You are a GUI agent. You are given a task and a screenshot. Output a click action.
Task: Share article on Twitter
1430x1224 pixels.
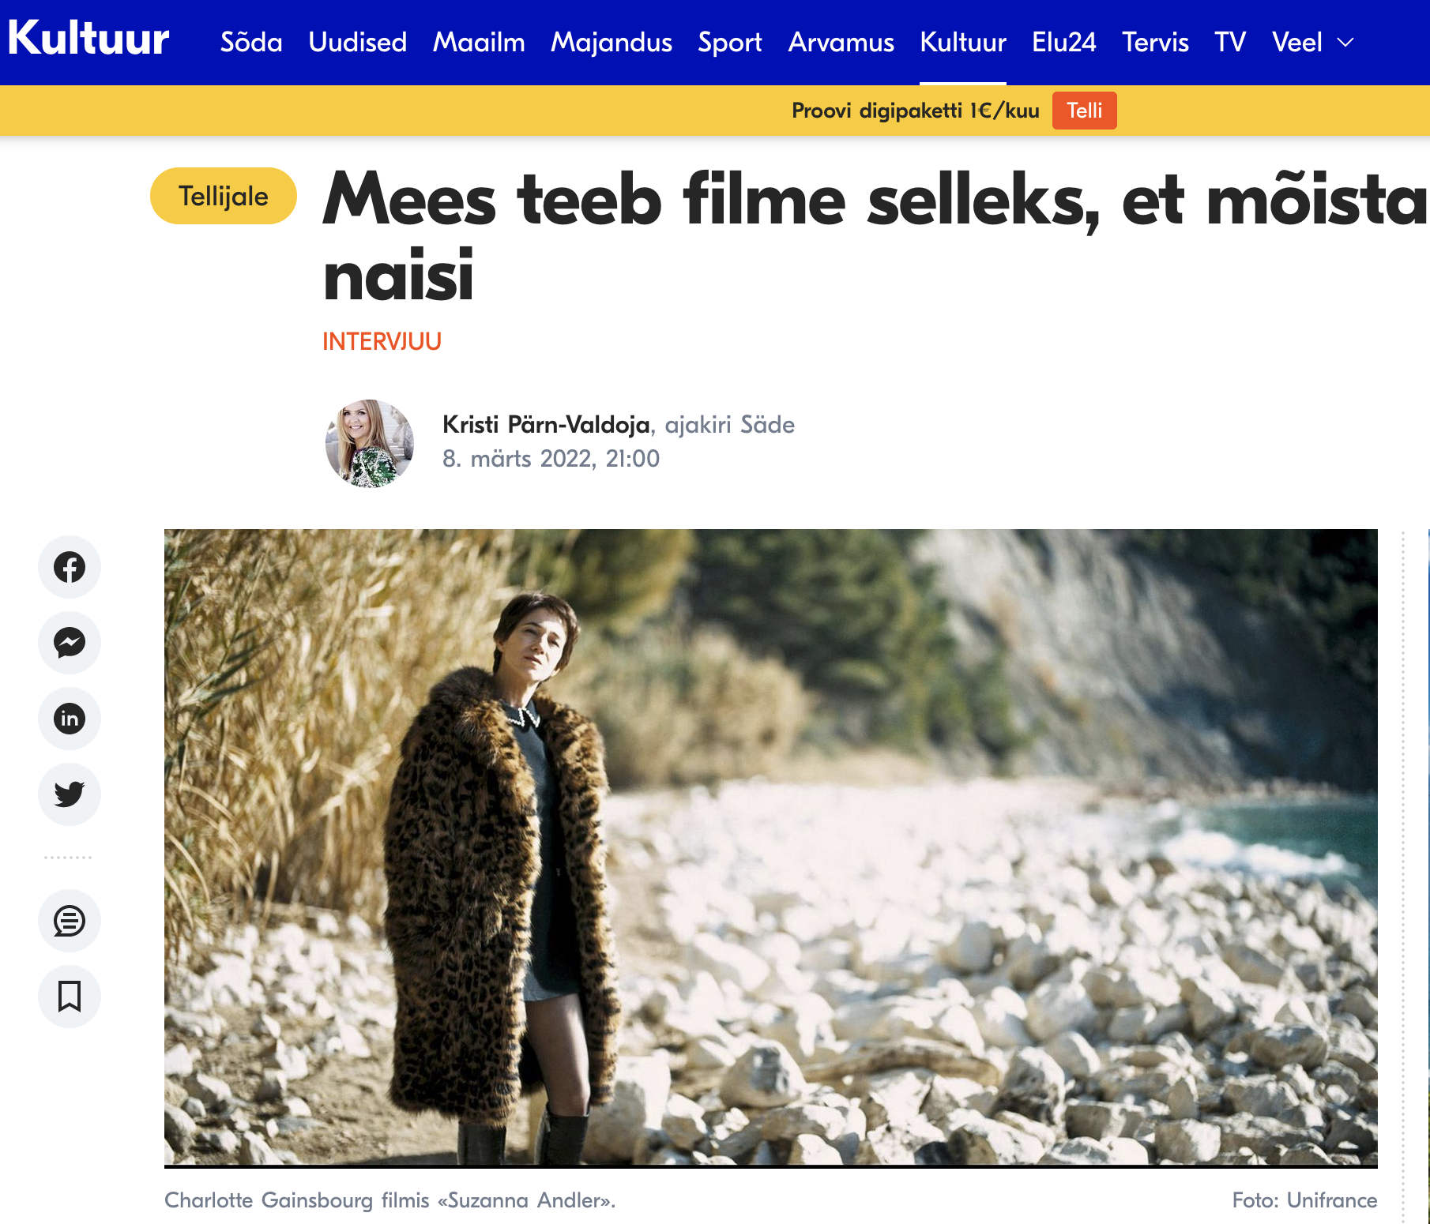70,794
